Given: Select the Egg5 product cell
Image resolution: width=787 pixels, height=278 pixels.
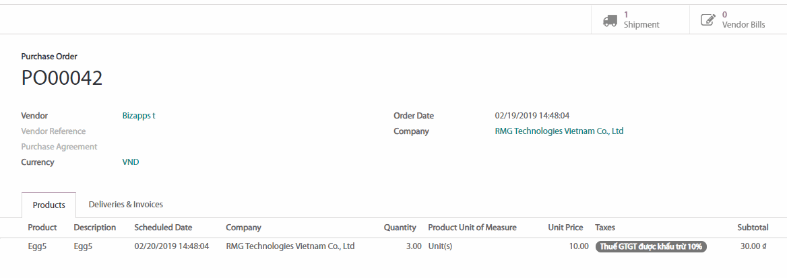Looking at the screenshot, I should pos(38,246).
